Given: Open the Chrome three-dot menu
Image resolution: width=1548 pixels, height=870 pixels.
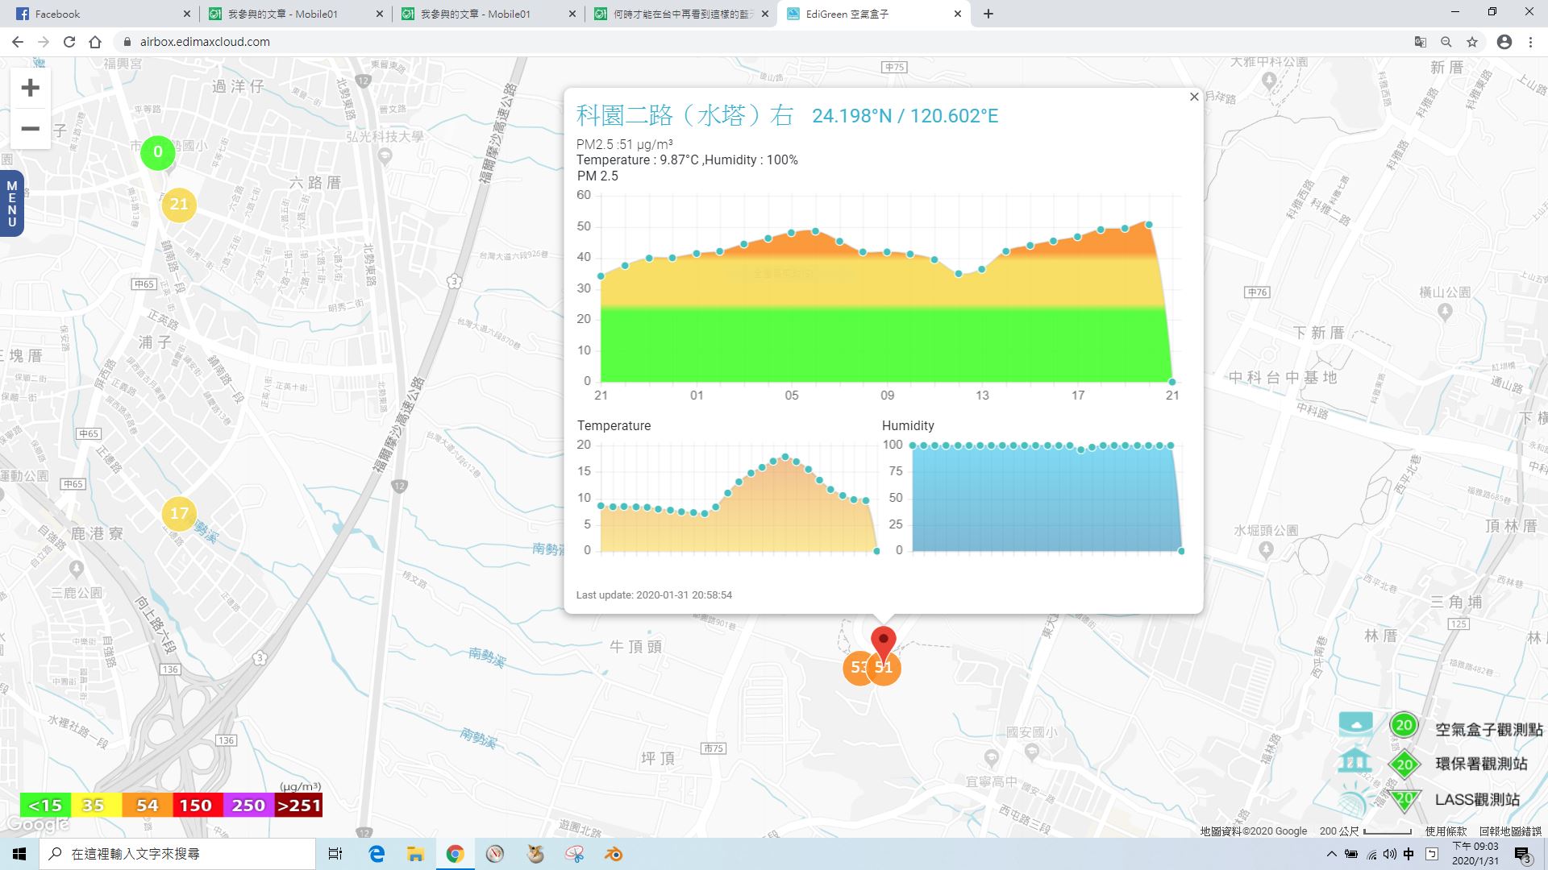Looking at the screenshot, I should click(1530, 42).
